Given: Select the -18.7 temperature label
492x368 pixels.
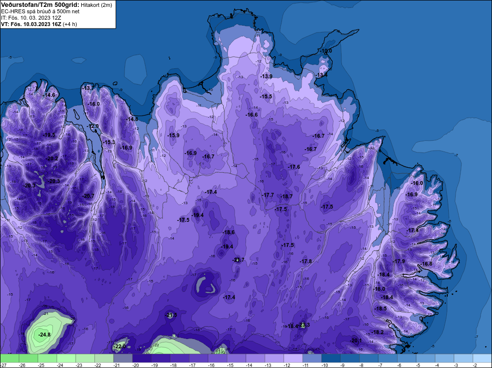Looking at the screenshot, I should pyautogui.click(x=286, y=196).
